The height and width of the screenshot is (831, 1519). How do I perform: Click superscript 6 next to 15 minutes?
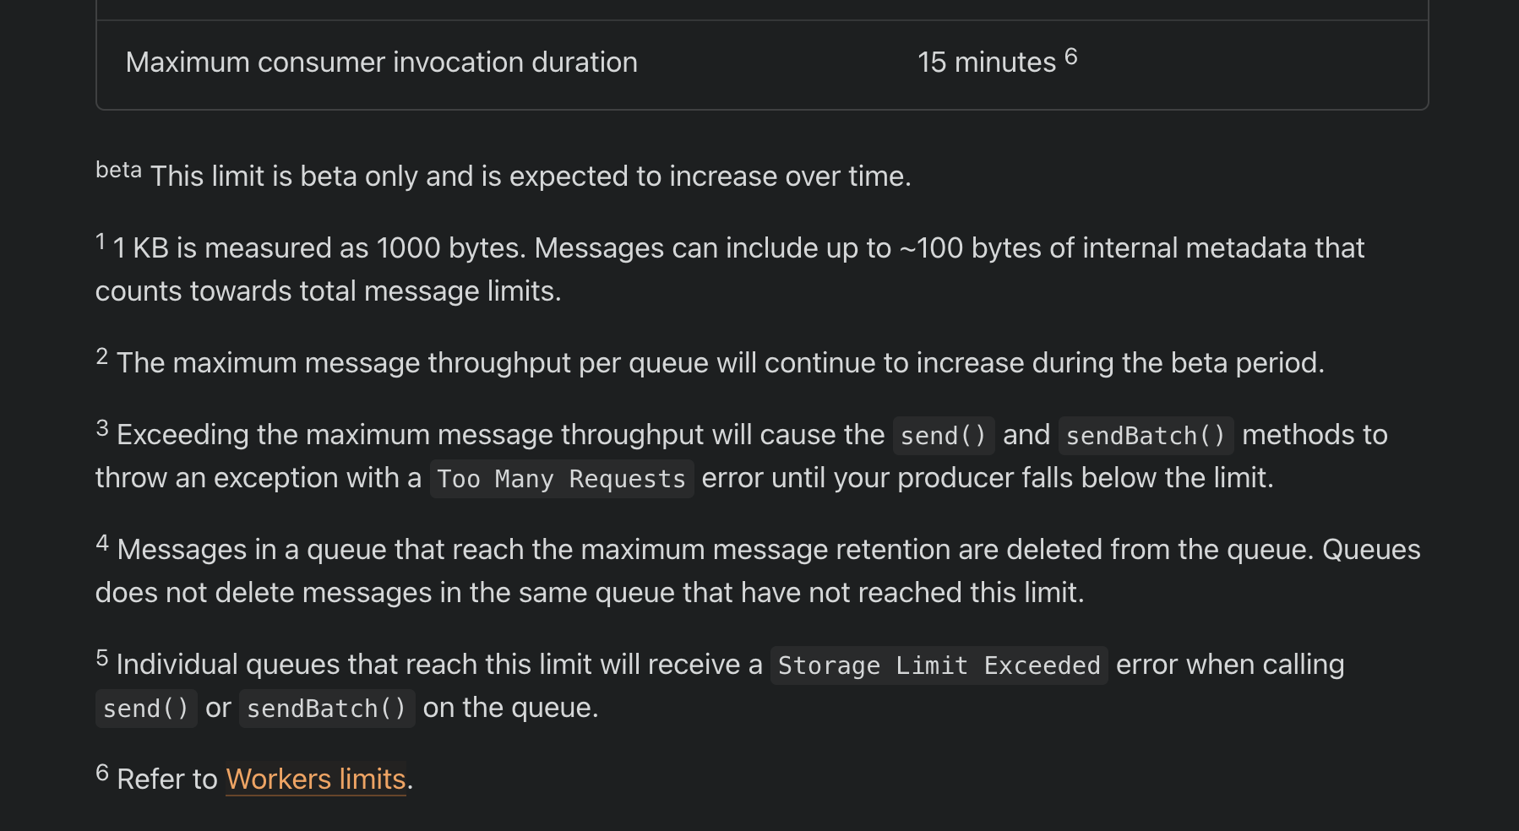pos(1070,57)
